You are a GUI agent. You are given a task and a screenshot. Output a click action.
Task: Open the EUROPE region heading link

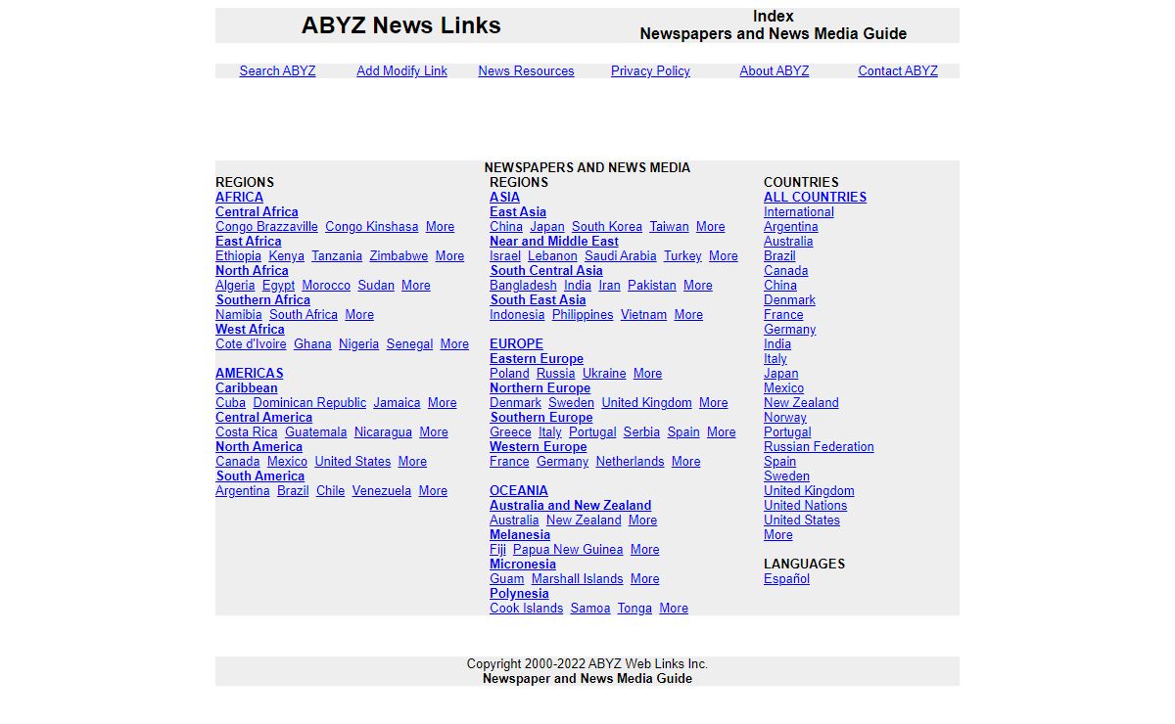click(x=516, y=343)
